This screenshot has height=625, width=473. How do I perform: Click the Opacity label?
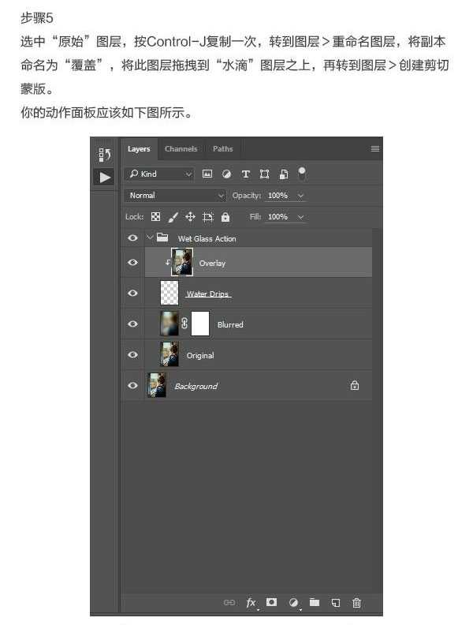tap(247, 196)
